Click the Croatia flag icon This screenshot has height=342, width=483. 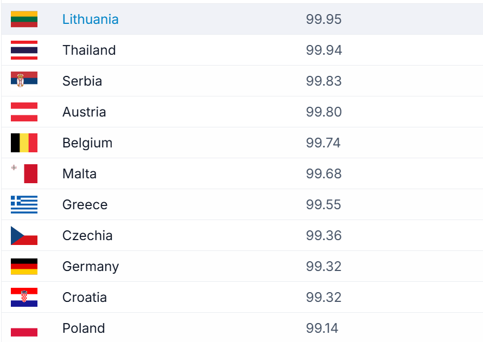click(x=24, y=297)
